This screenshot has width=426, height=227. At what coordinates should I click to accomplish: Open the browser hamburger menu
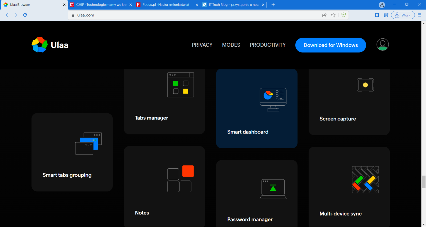[419, 15]
